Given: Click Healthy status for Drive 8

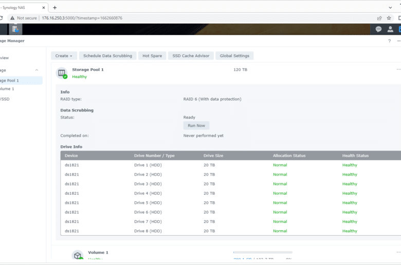Looking at the screenshot, I should pos(350,231).
